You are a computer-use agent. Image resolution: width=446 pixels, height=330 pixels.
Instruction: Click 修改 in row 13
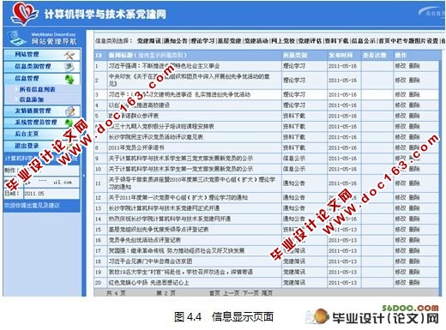401,208
